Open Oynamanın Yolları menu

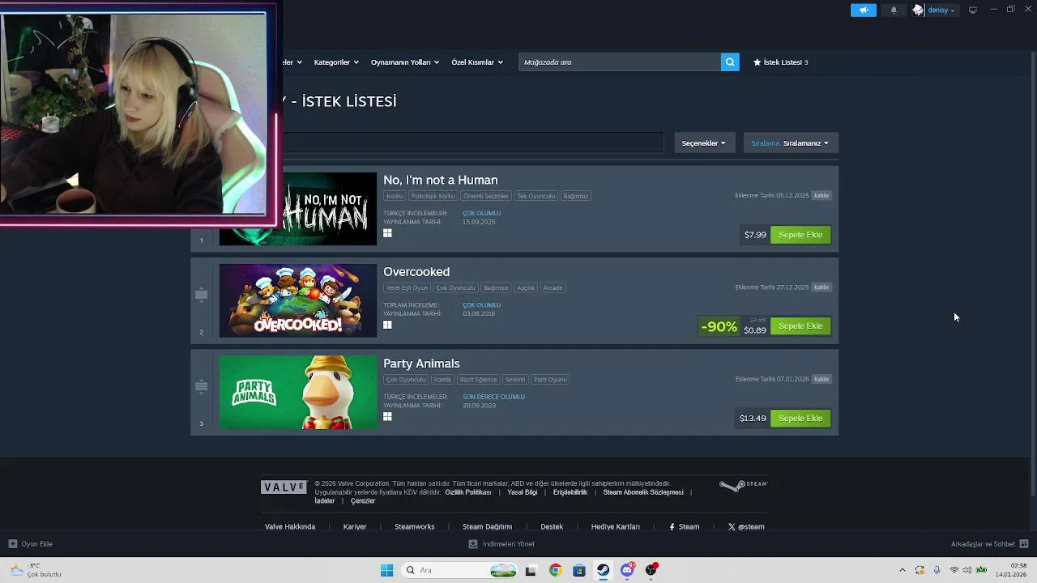405,62
